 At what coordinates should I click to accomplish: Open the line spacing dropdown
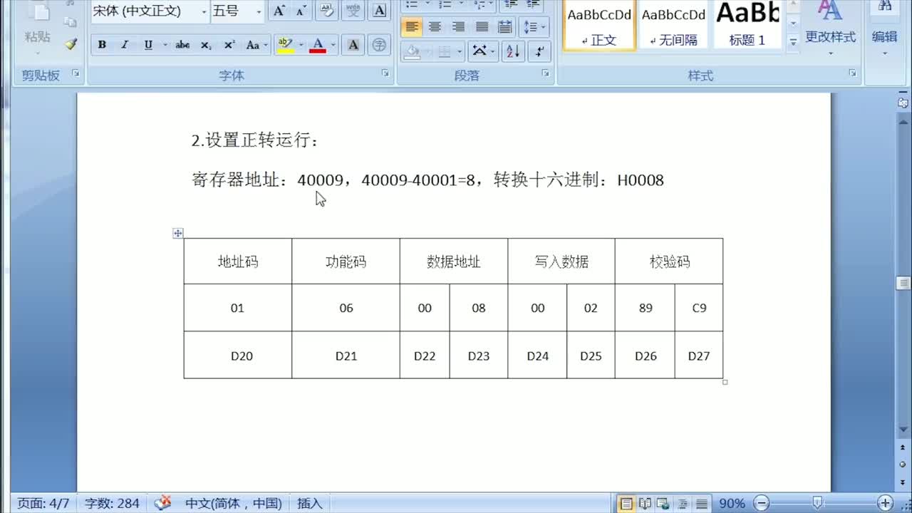point(534,27)
